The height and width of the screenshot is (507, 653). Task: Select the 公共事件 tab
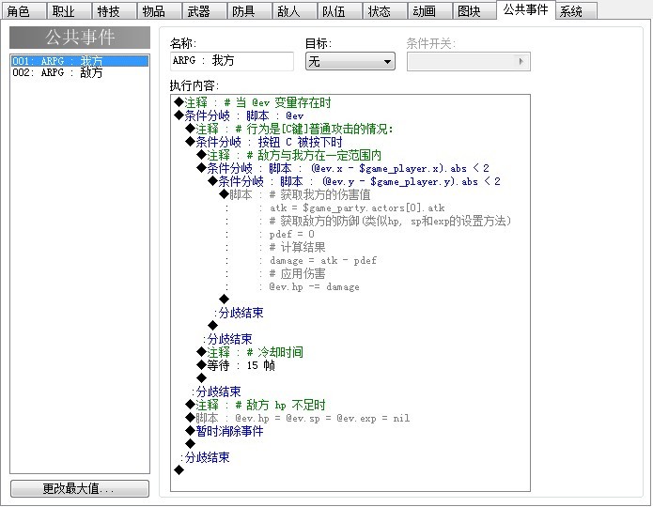click(x=525, y=9)
